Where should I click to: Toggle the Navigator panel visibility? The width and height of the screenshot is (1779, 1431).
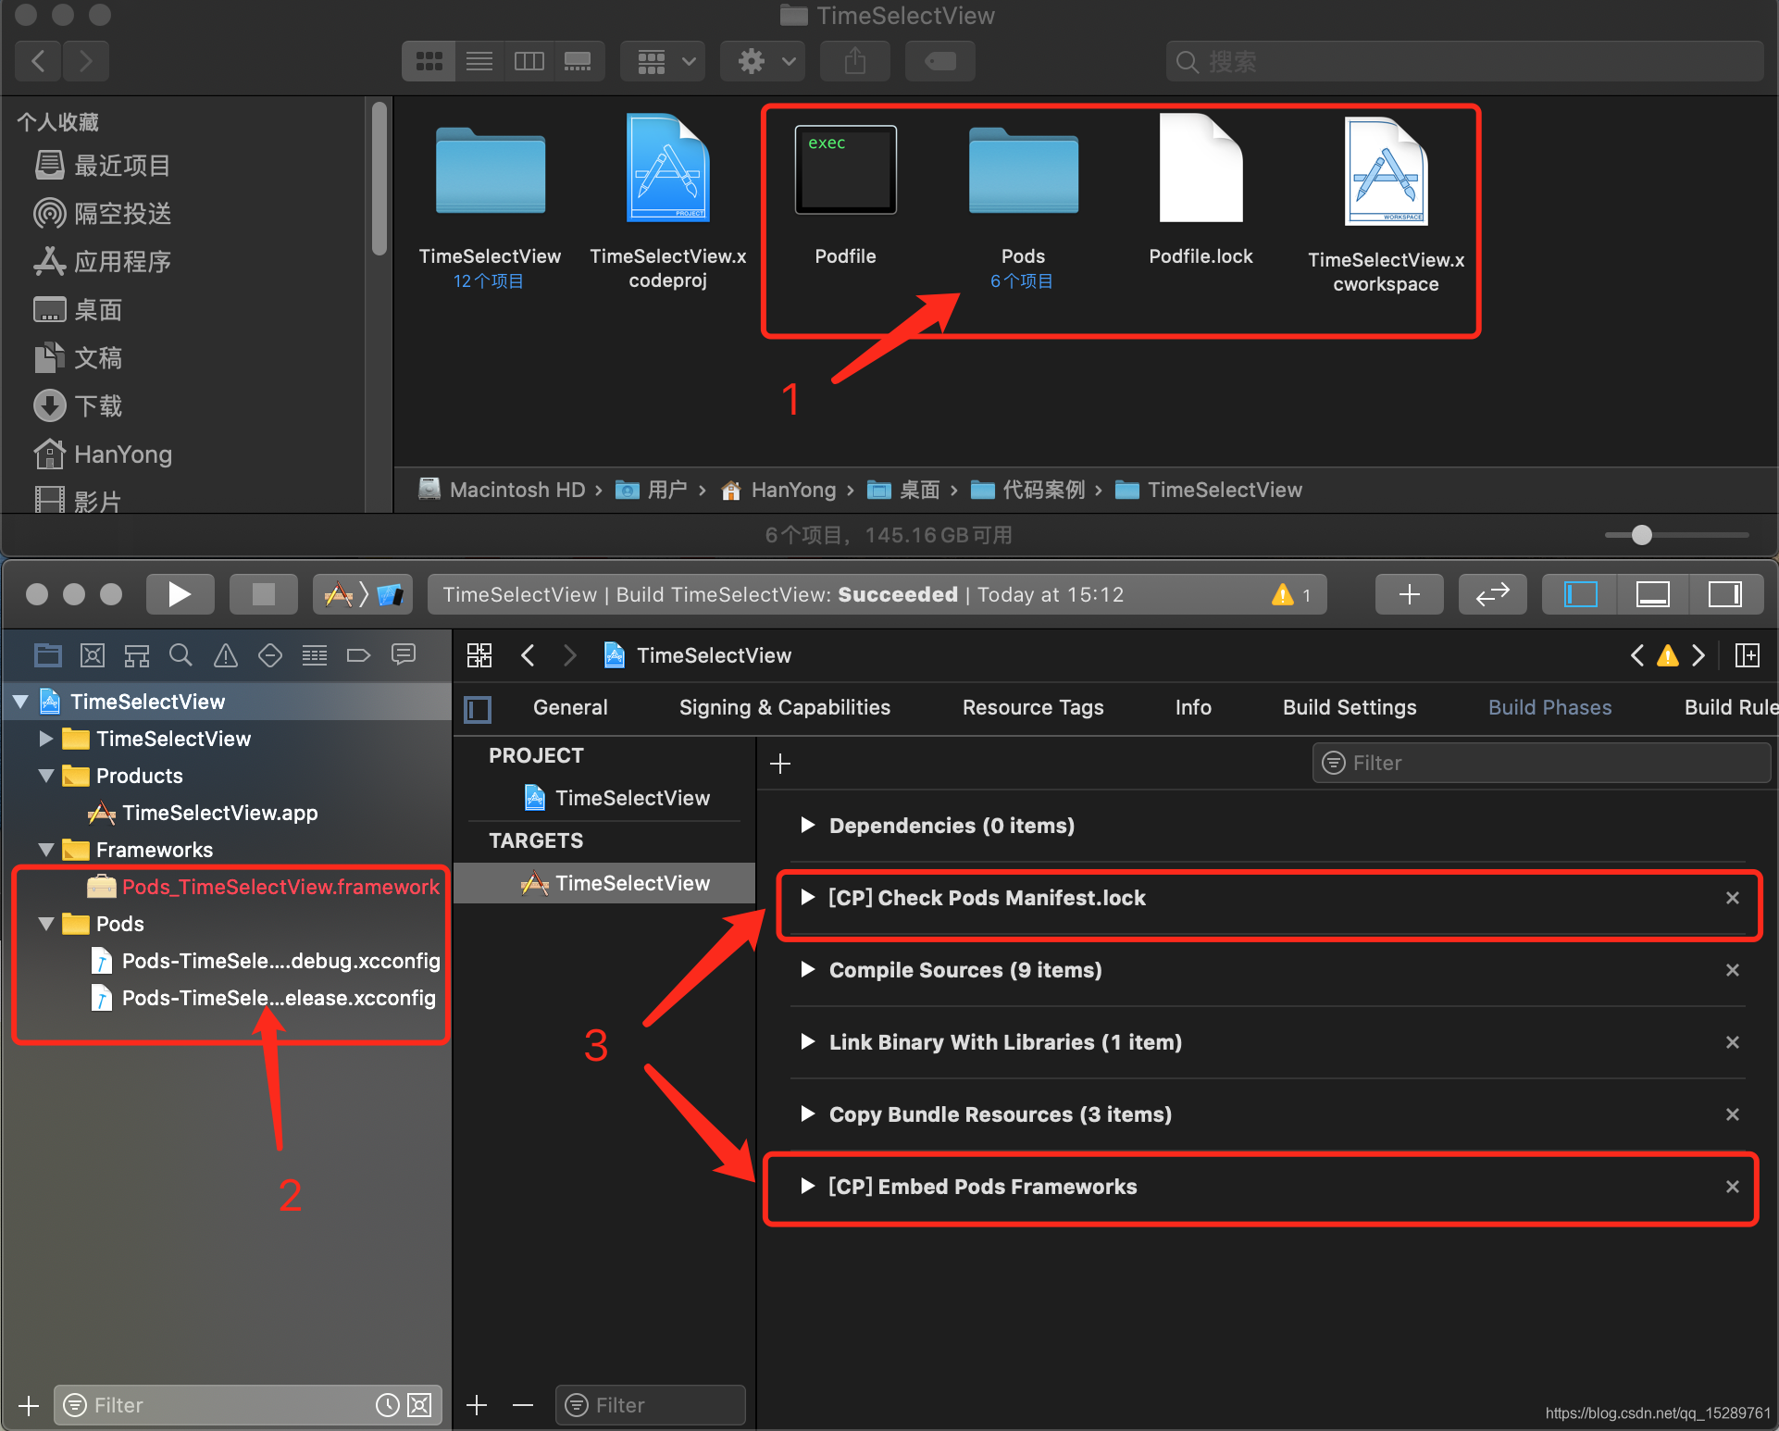tap(1580, 594)
